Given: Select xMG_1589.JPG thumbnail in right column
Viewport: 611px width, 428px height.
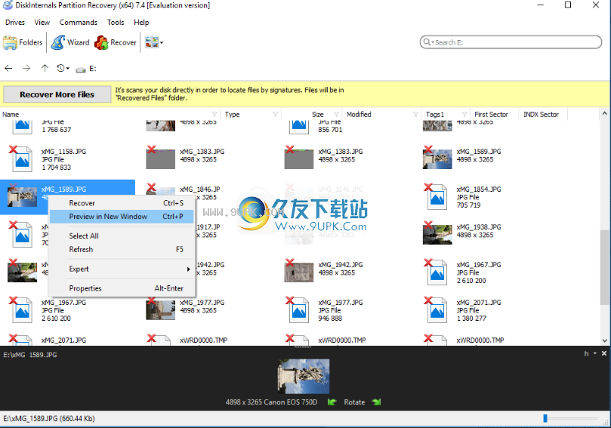Looking at the screenshot, I should [x=437, y=159].
